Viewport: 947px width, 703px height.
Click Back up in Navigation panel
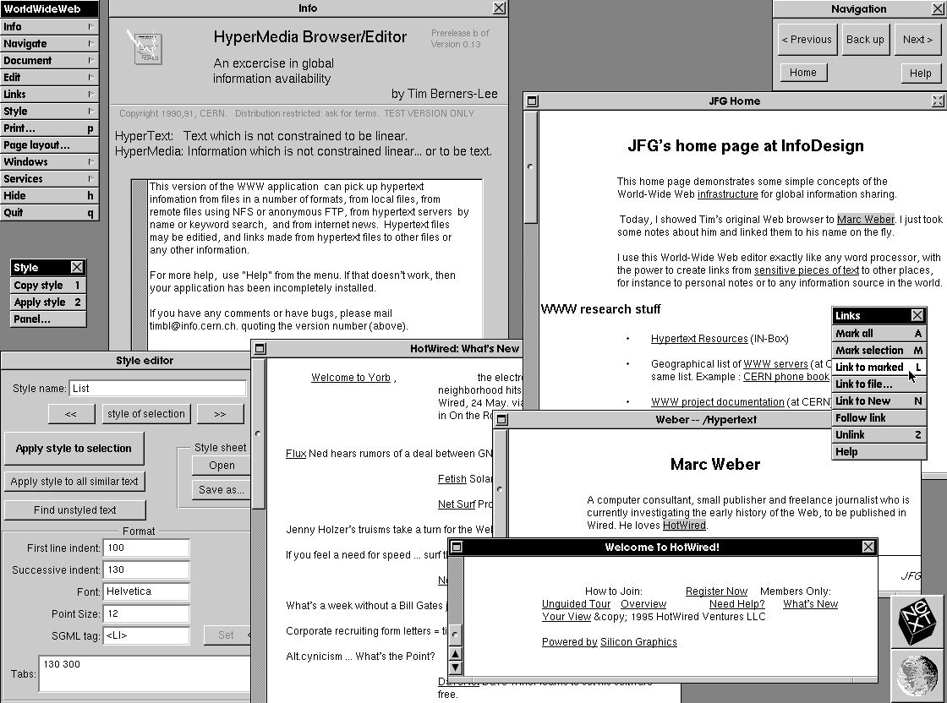click(x=865, y=39)
